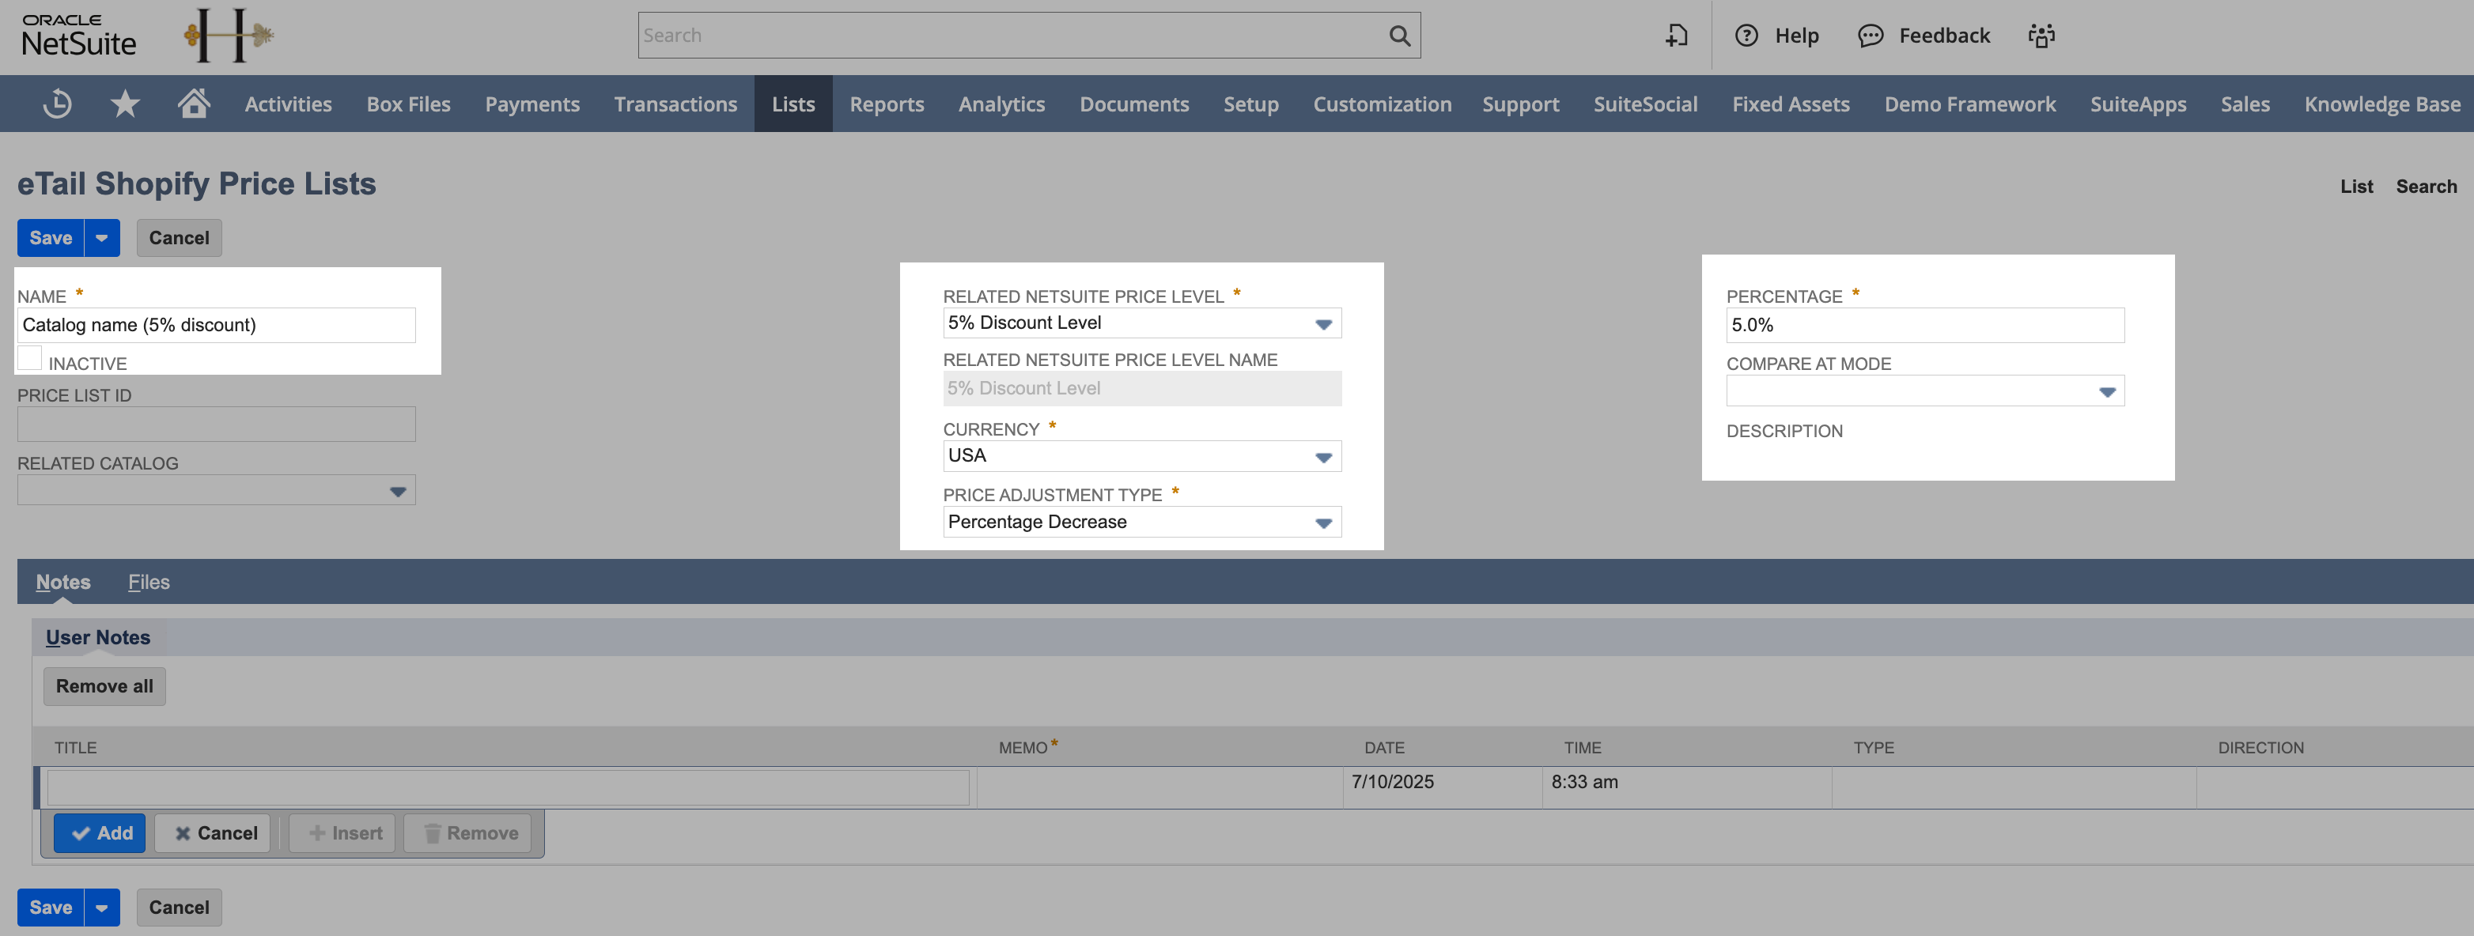This screenshot has height=936, width=2474.
Task: Switch to the Notes tab
Action: (63, 582)
